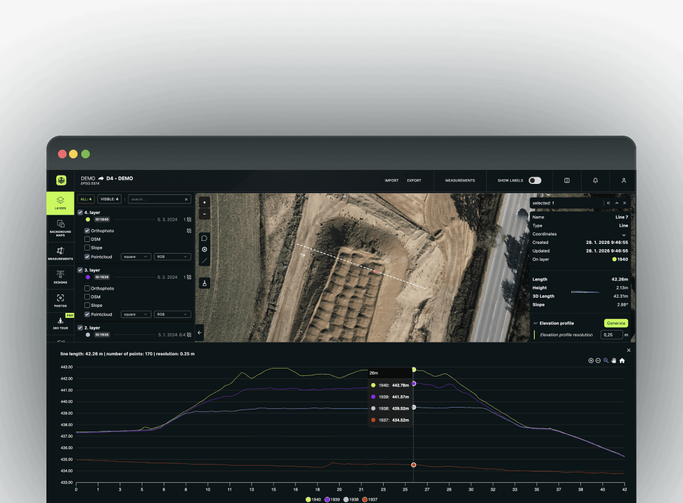Open the 360 Tour sidebar panel

tap(60, 323)
